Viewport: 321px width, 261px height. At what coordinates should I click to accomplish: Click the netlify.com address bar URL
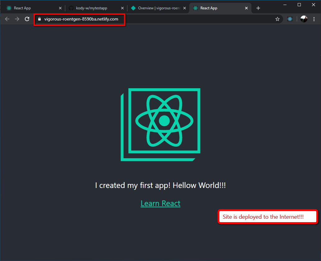click(81, 19)
